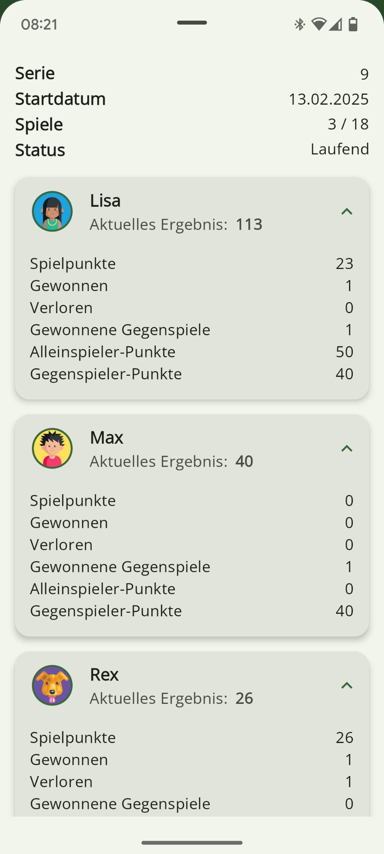Select the Max player name
This screenshot has width=384, height=854.
[107, 437]
